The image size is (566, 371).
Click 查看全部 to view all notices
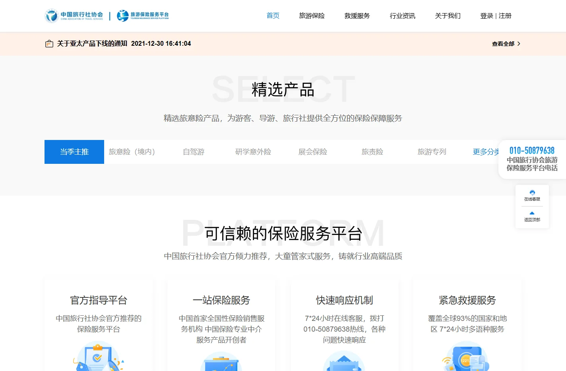[503, 44]
